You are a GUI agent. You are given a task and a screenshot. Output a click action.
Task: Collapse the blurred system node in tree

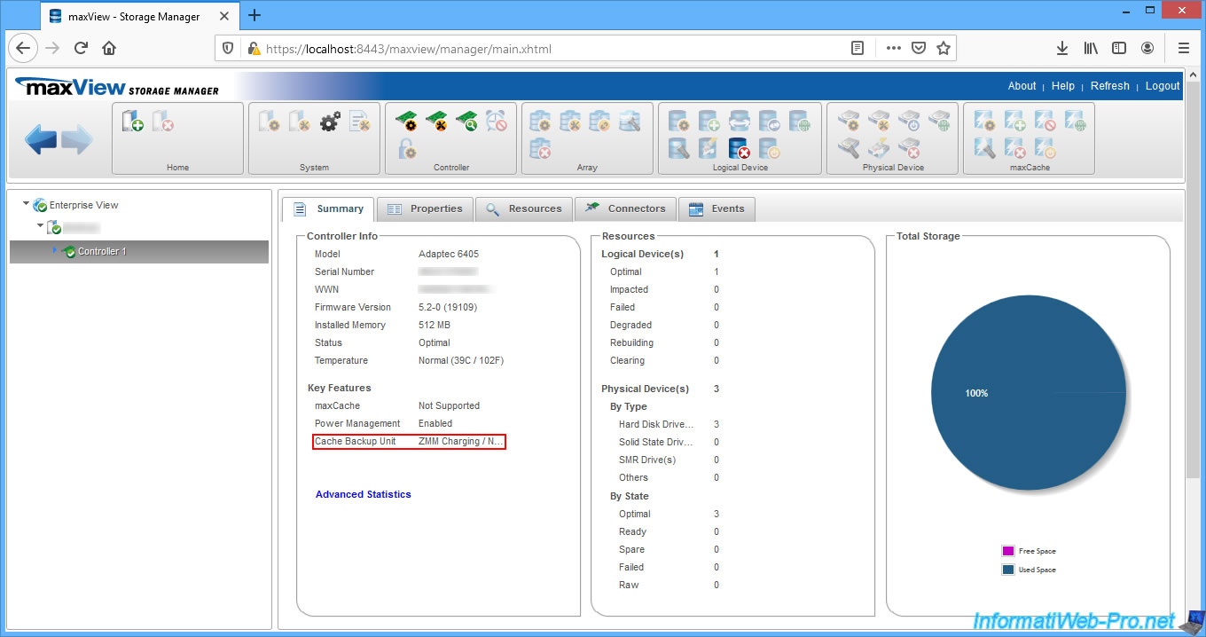pyautogui.click(x=40, y=226)
